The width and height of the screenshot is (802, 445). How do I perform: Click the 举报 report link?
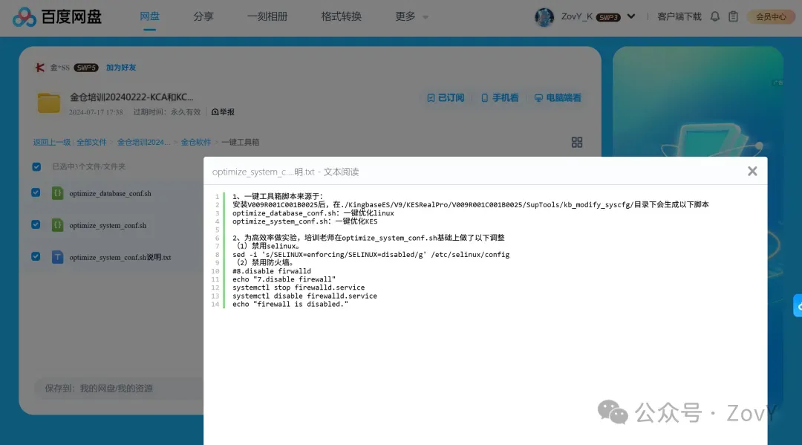point(223,111)
